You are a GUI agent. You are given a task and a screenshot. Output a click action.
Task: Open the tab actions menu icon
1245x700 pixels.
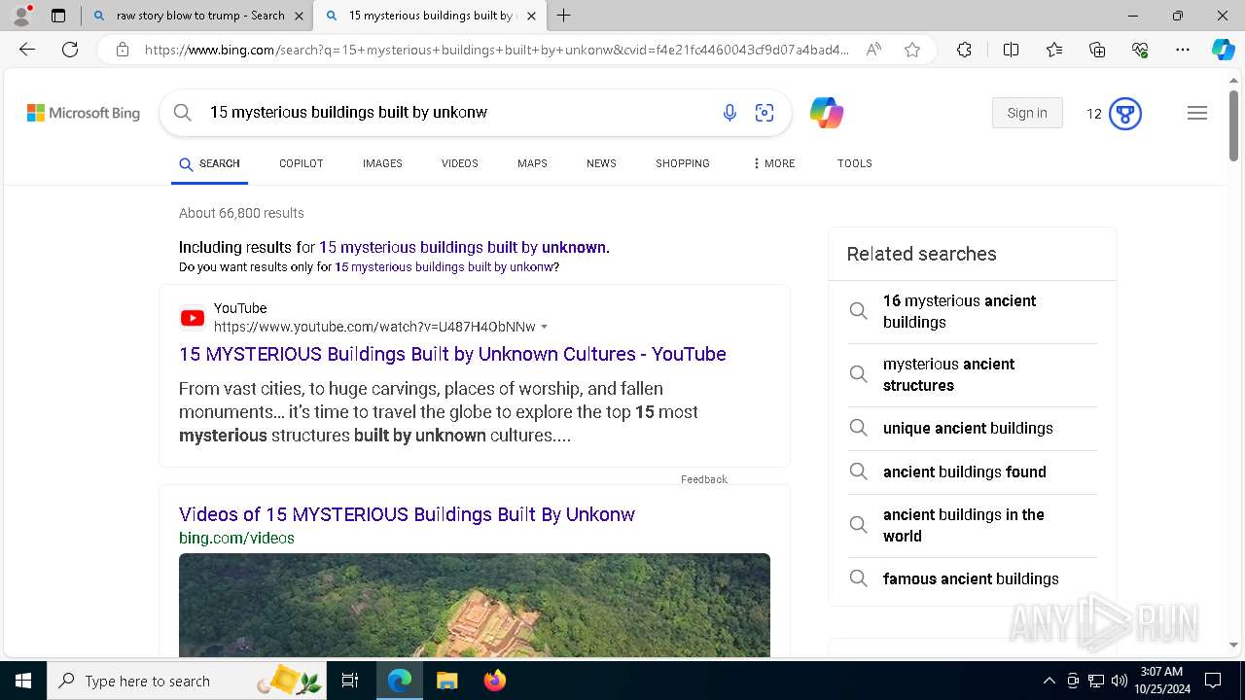pos(58,16)
